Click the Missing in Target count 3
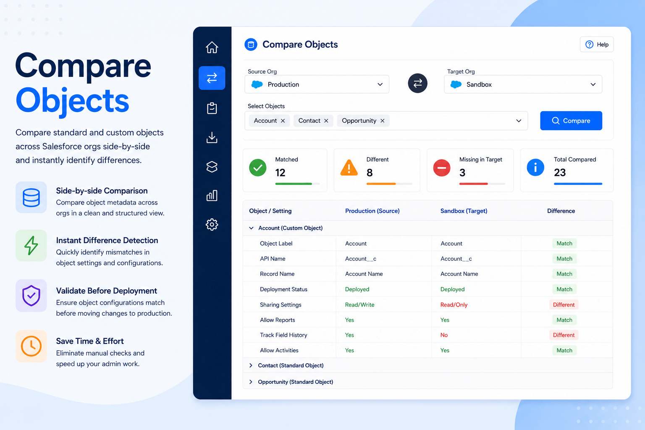The height and width of the screenshot is (430, 645). click(x=462, y=173)
